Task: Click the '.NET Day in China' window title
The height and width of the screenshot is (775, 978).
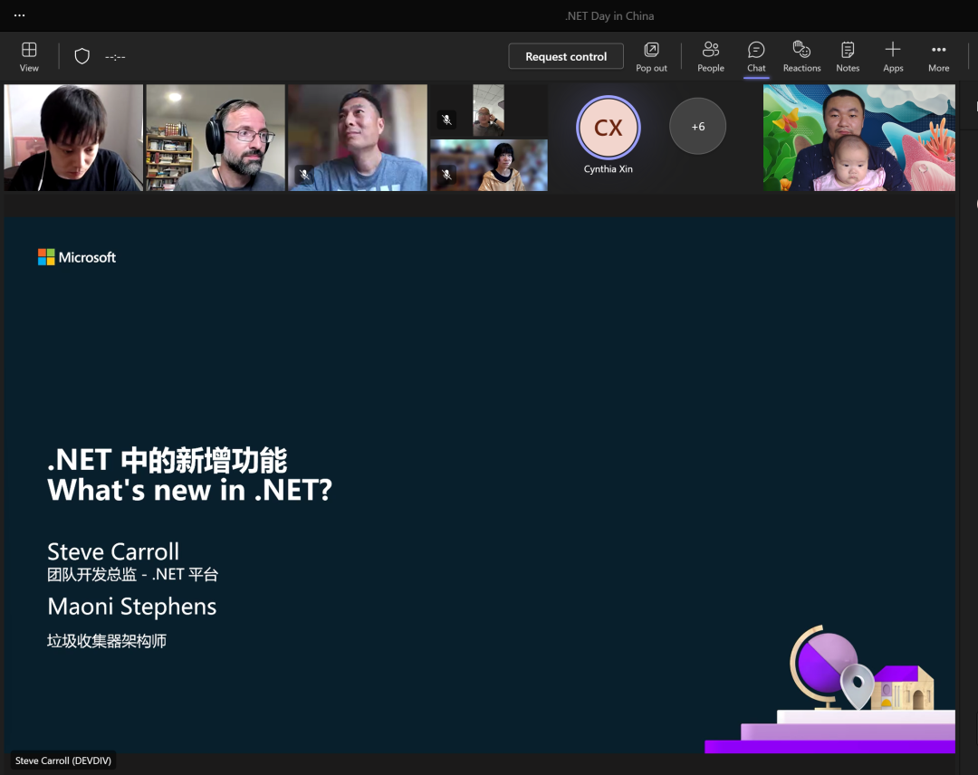Action: [x=609, y=15]
